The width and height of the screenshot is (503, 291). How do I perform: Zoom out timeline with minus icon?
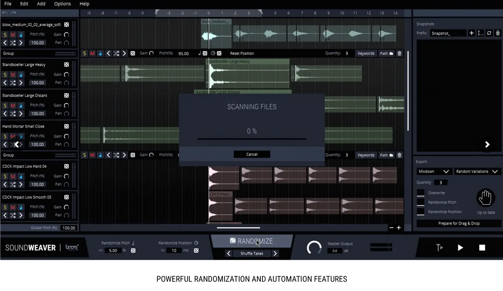coord(391,228)
